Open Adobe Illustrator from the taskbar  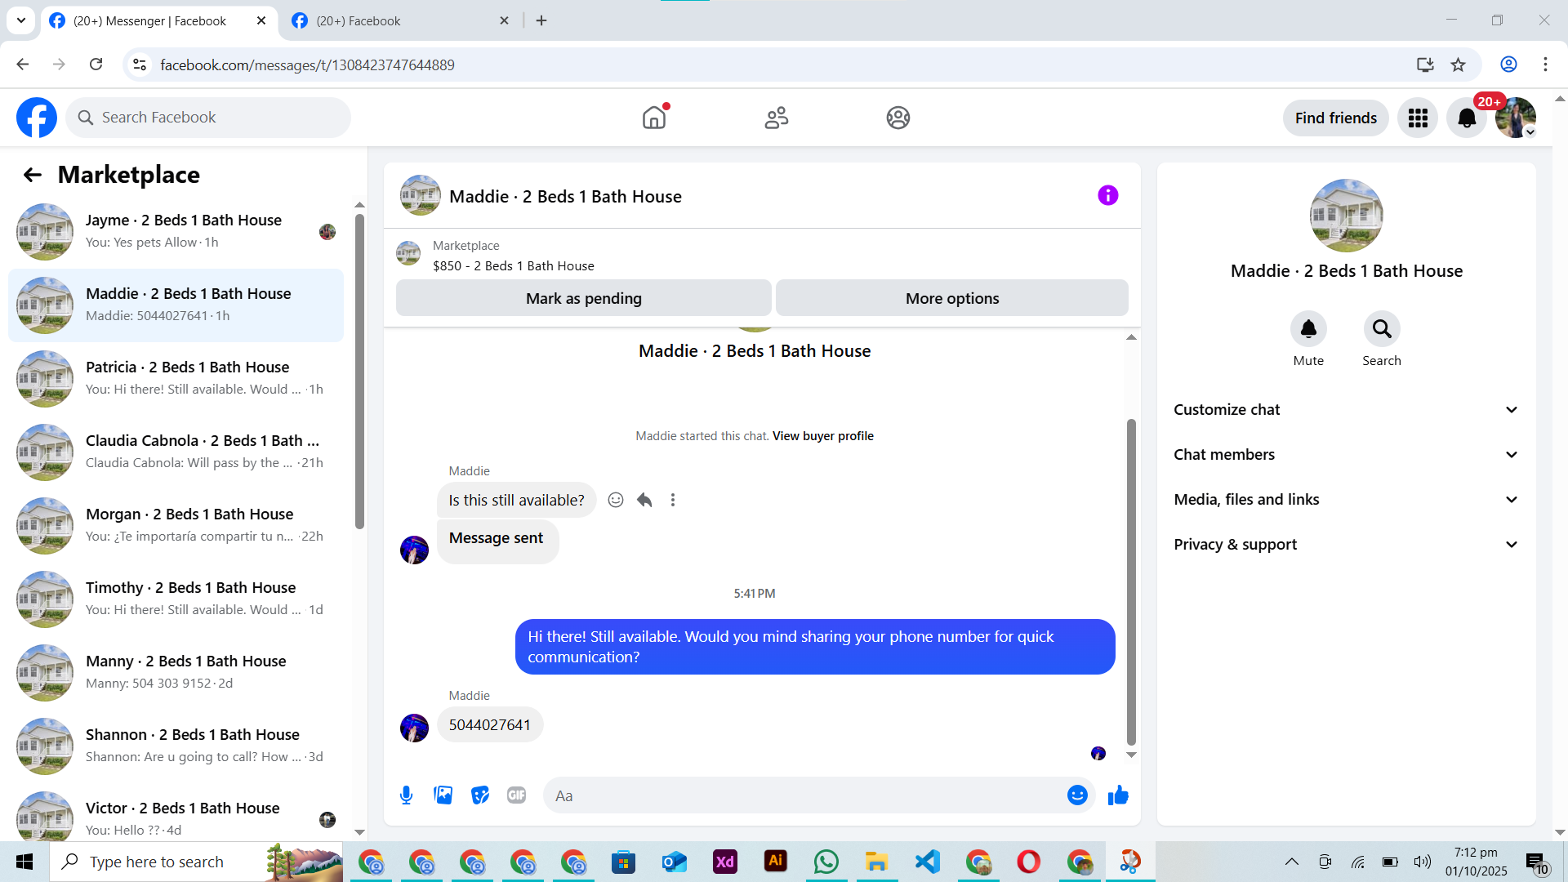[x=775, y=862]
